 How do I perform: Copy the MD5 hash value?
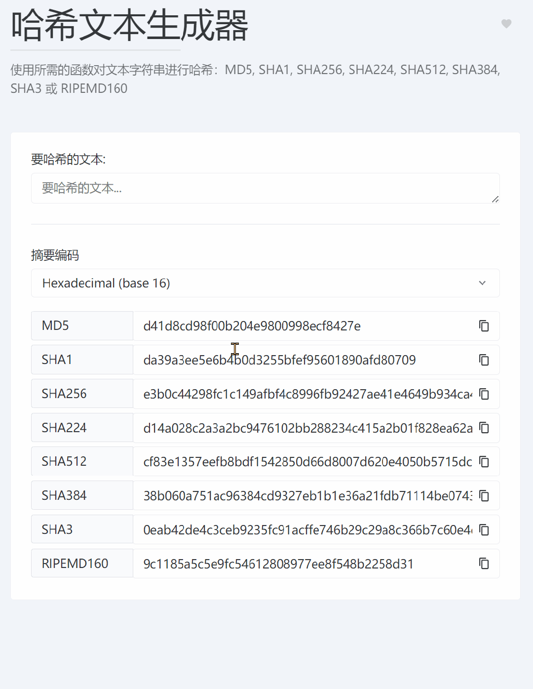[x=484, y=326]
